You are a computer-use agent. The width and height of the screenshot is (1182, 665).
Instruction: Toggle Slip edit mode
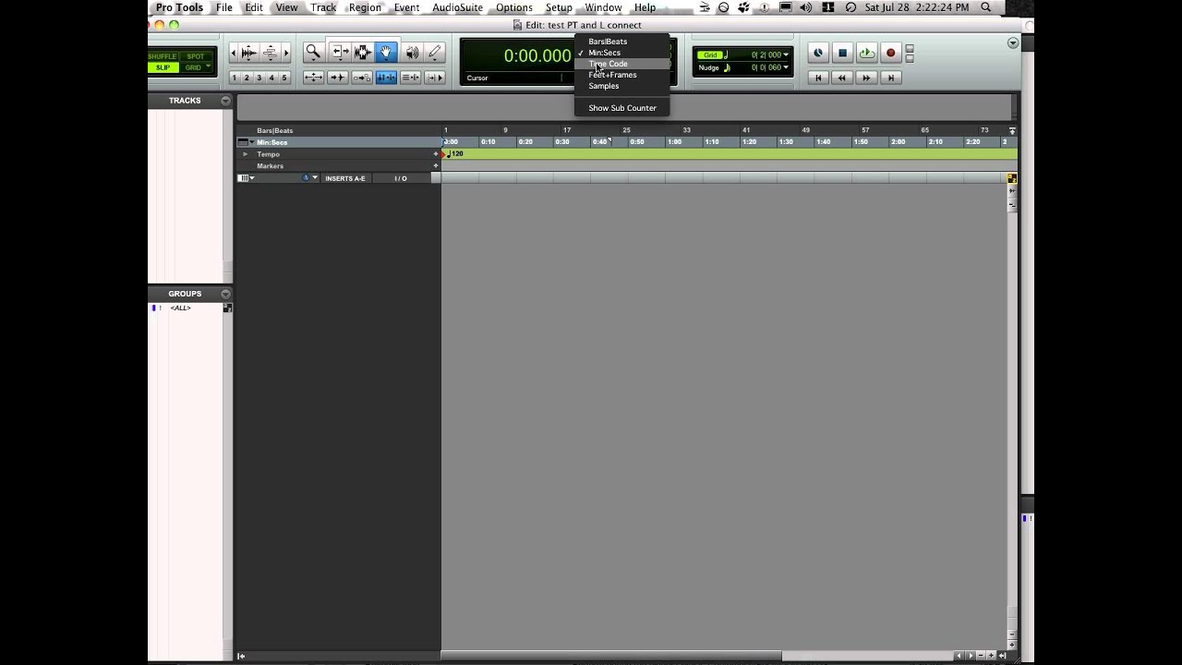[x=163, y=67]
